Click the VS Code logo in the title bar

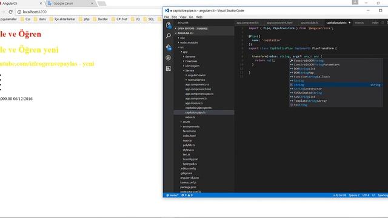coord(167,11)
